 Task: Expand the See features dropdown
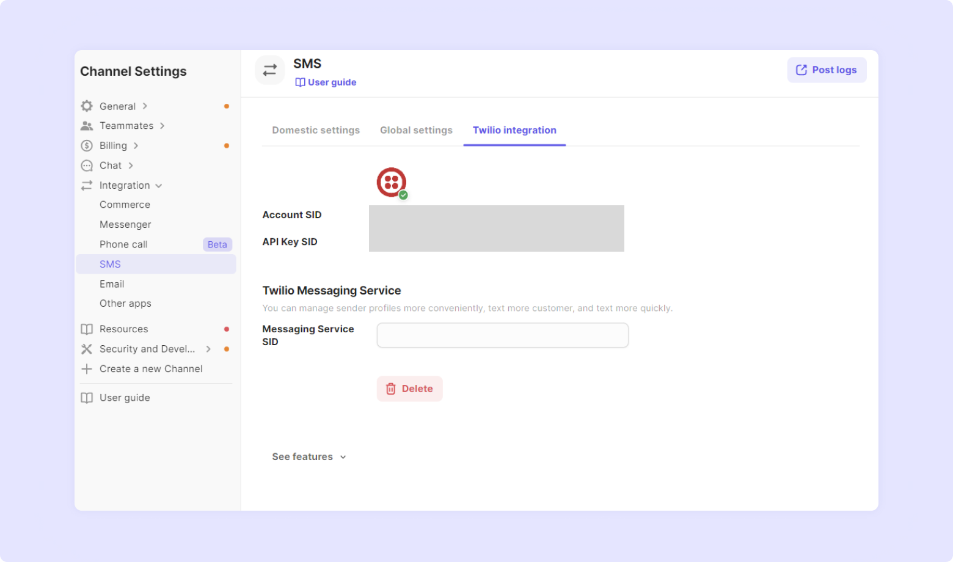pyautogui.click(x=343, y=457)
